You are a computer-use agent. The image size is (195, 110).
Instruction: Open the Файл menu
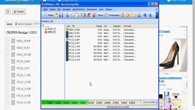pos(46,9)
